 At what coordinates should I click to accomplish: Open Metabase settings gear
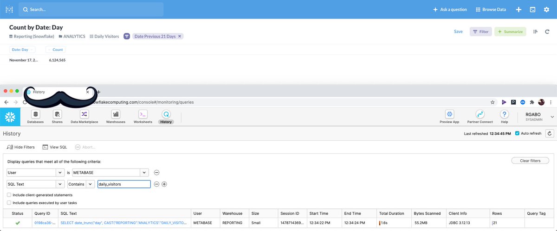[546, 9]
